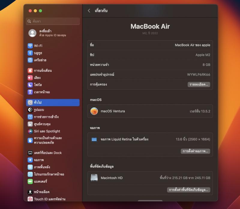Open the Lock Screen icon (หน้าจอล็อค)
The height and width of the screenshot is (209, 240).
click(x=30, y=192)
